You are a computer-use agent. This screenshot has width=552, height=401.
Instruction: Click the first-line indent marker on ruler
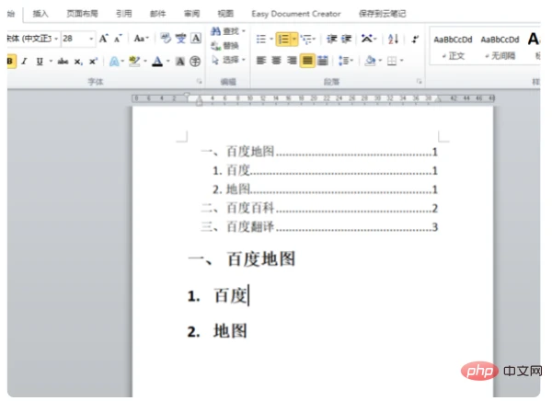[x=187, y=95]
